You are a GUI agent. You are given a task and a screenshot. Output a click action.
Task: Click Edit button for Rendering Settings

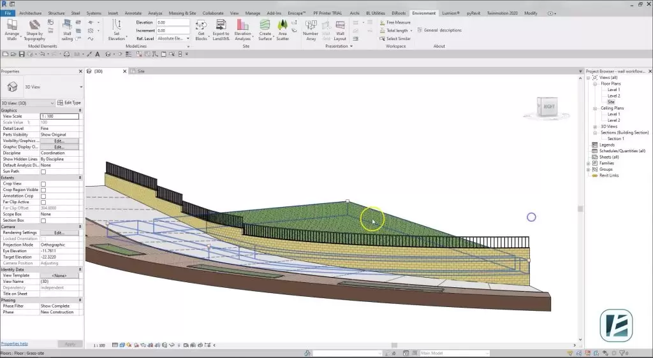coord(59,233)
